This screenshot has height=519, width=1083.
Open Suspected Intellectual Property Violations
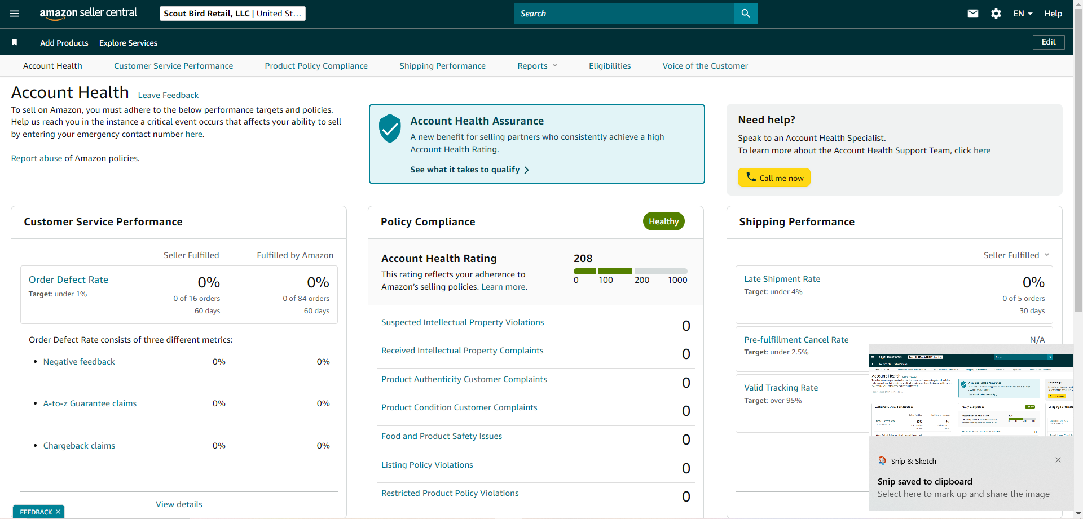pyautogui.click(x=463, y=322)
